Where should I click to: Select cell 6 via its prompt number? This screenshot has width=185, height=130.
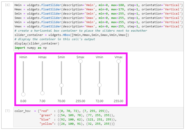8,5
